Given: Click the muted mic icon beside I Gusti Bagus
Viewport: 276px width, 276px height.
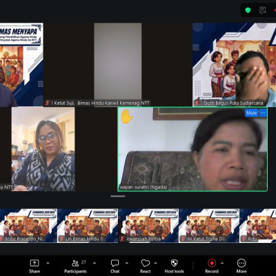Looking at the screenshot, I should (197, 103).
